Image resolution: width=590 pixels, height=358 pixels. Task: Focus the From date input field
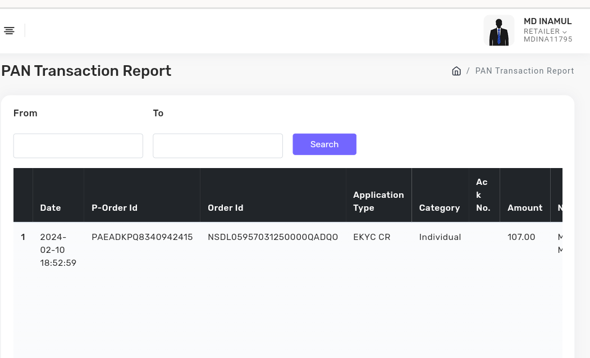coord(78,146)
